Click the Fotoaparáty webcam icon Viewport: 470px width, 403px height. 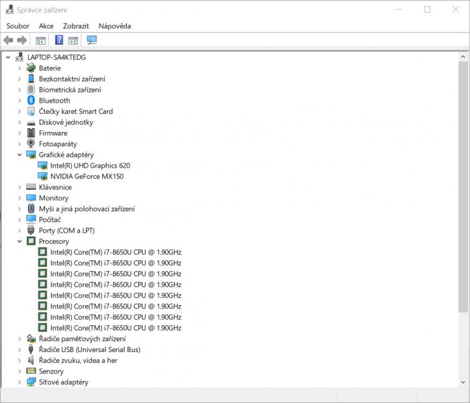pyautogui.click(x=31, y=143)
